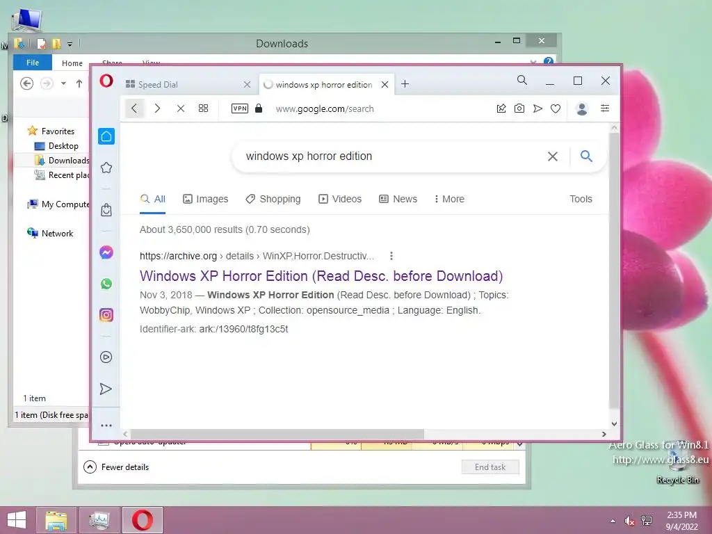This screenshot has width=712, height=534.
Task: Open Instagram in Opera sidebar
Action: coord(106,315)
